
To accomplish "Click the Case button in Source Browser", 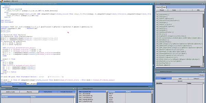I will 174,10.
